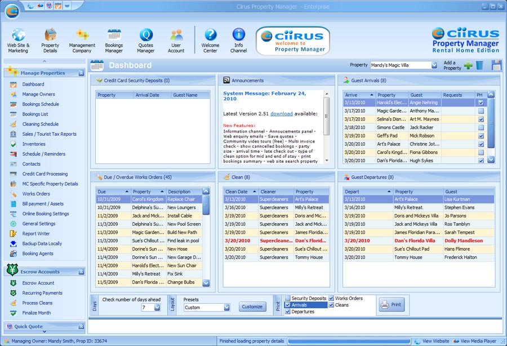Open the quick access toolbar dropdown arrow
Image resolution: width=507 pixels, height=346 pixels.
67,6
